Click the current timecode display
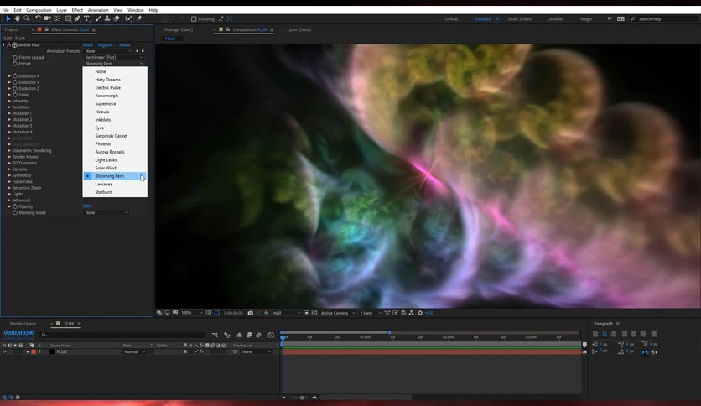The height and width of the screenshot is (406, 701). [x=19, y=333]
